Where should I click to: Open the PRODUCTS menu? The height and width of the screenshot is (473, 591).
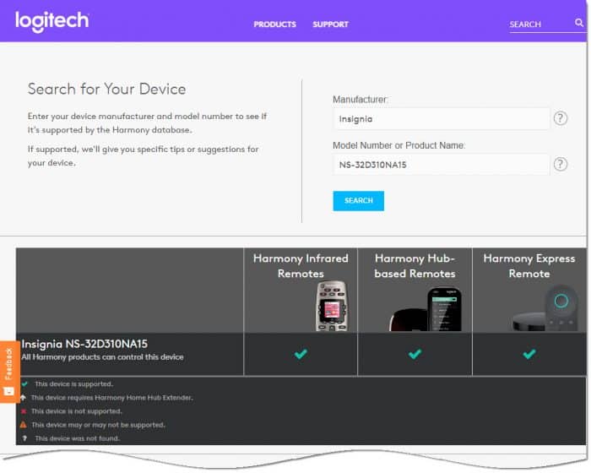[274, 24]
